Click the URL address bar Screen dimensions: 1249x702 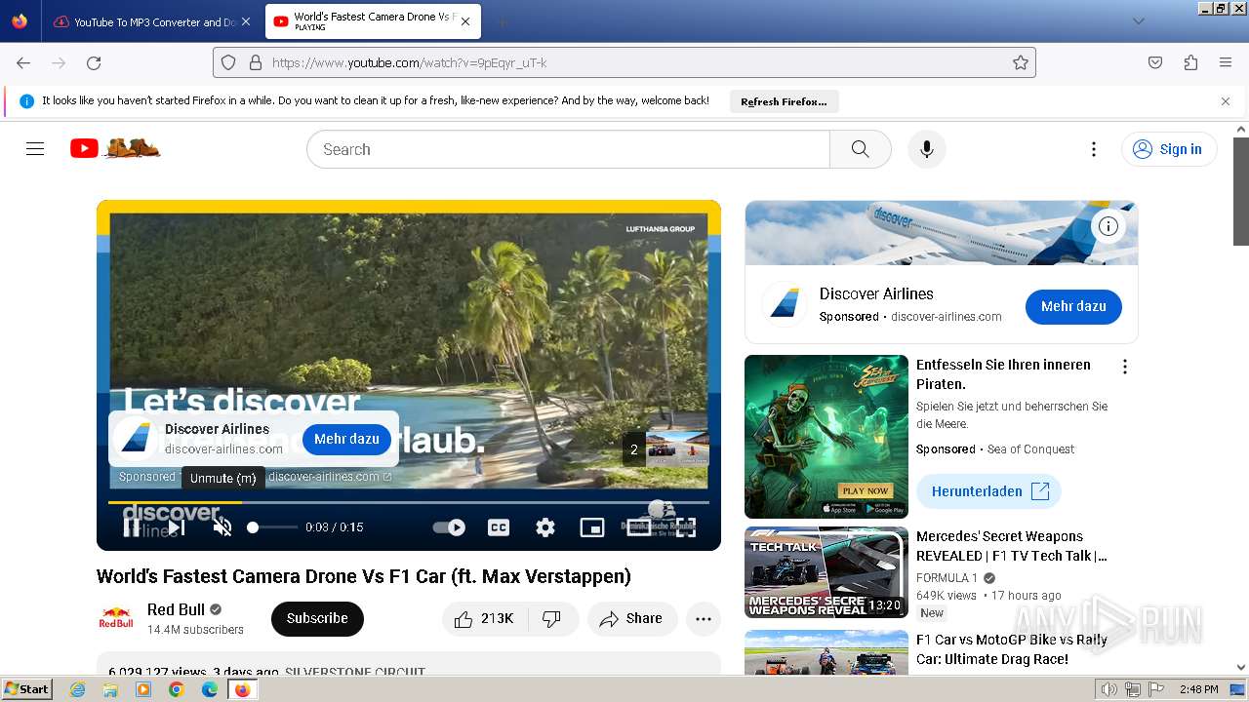click(x=624, y=62)
